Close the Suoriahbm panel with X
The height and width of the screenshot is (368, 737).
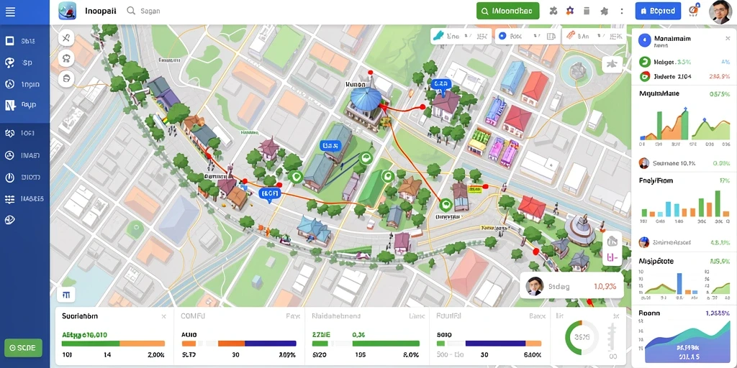pyautogui.click(x=163, y=317)
